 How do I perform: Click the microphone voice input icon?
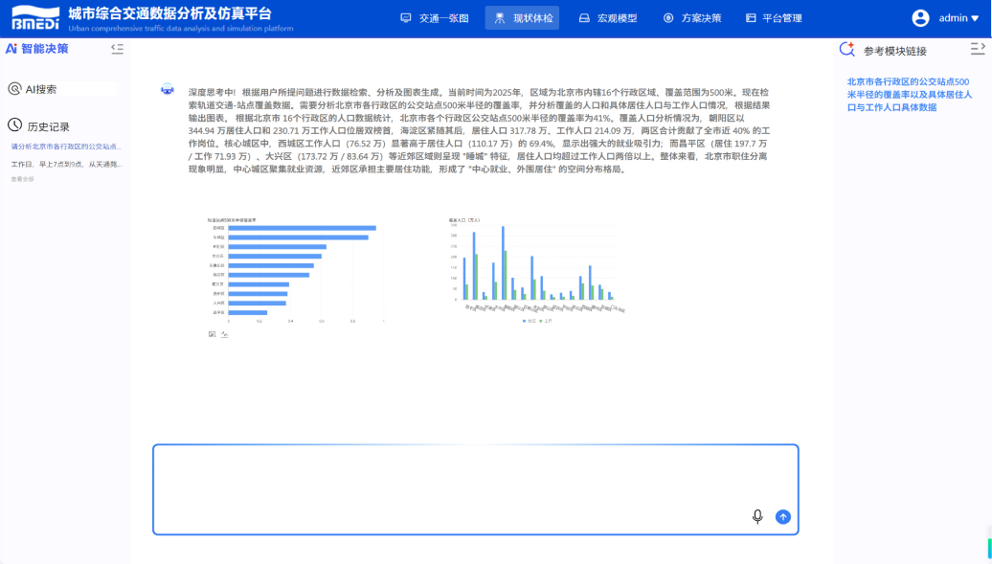[x=757, y=517]
